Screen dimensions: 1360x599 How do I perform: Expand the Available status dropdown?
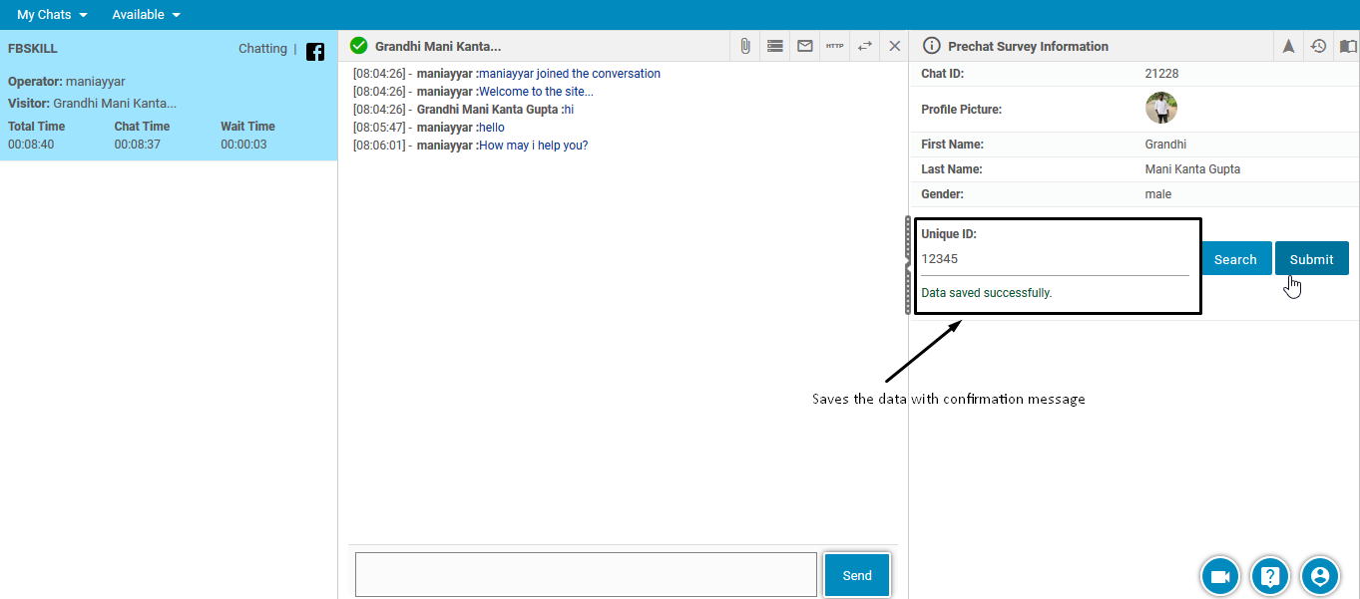coord(146,15)
